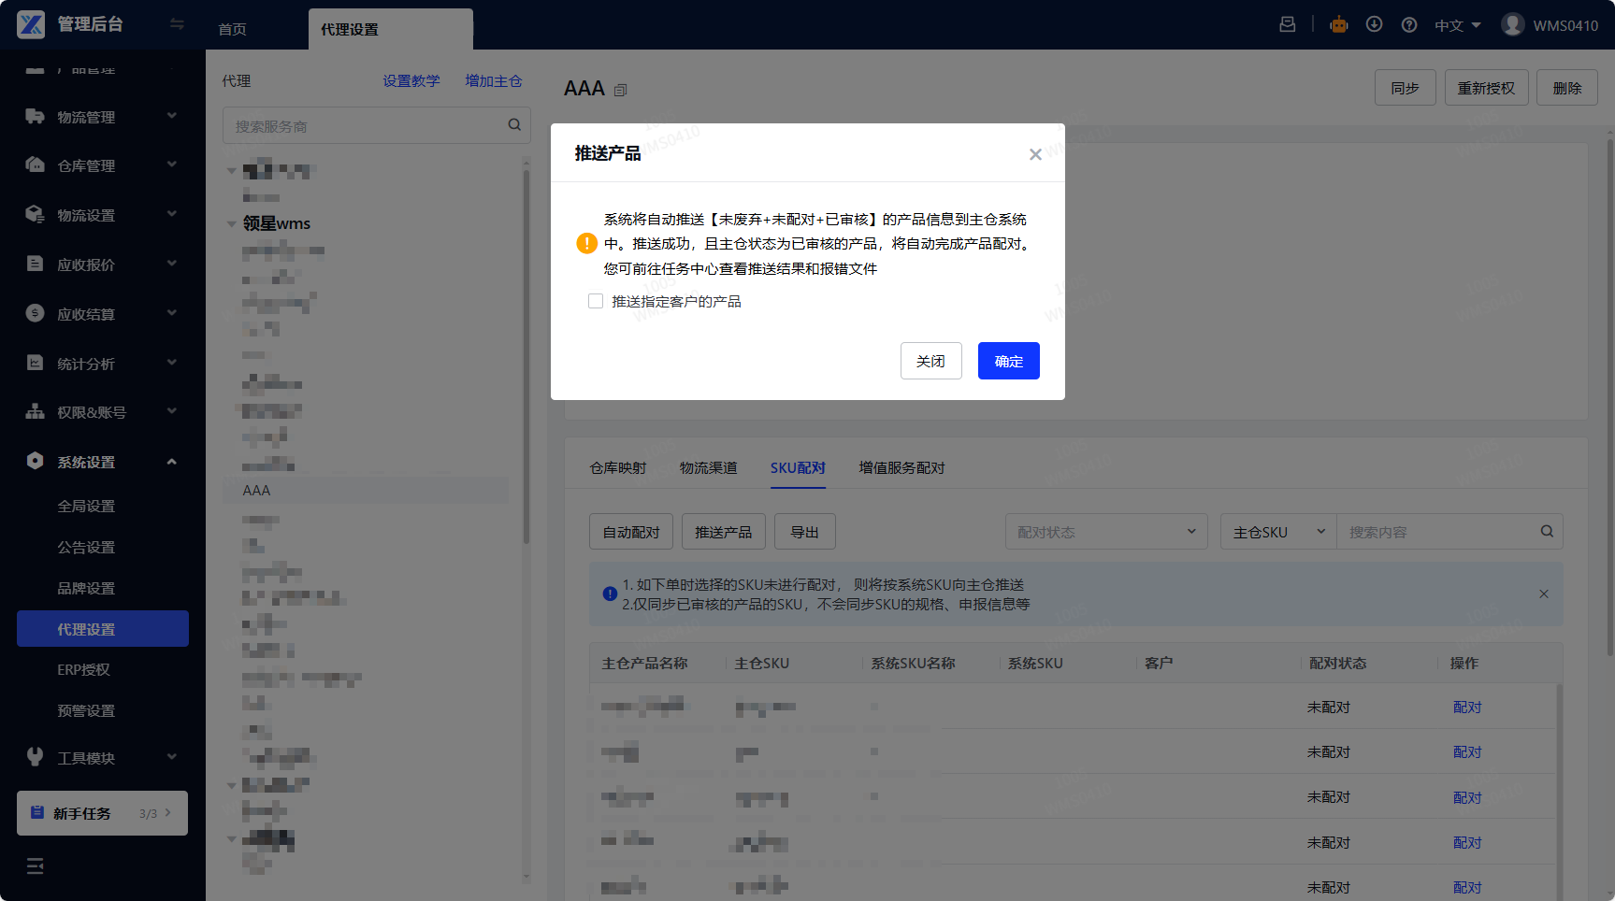Open the message inbox icon in header

click(x=1288, y=24)
